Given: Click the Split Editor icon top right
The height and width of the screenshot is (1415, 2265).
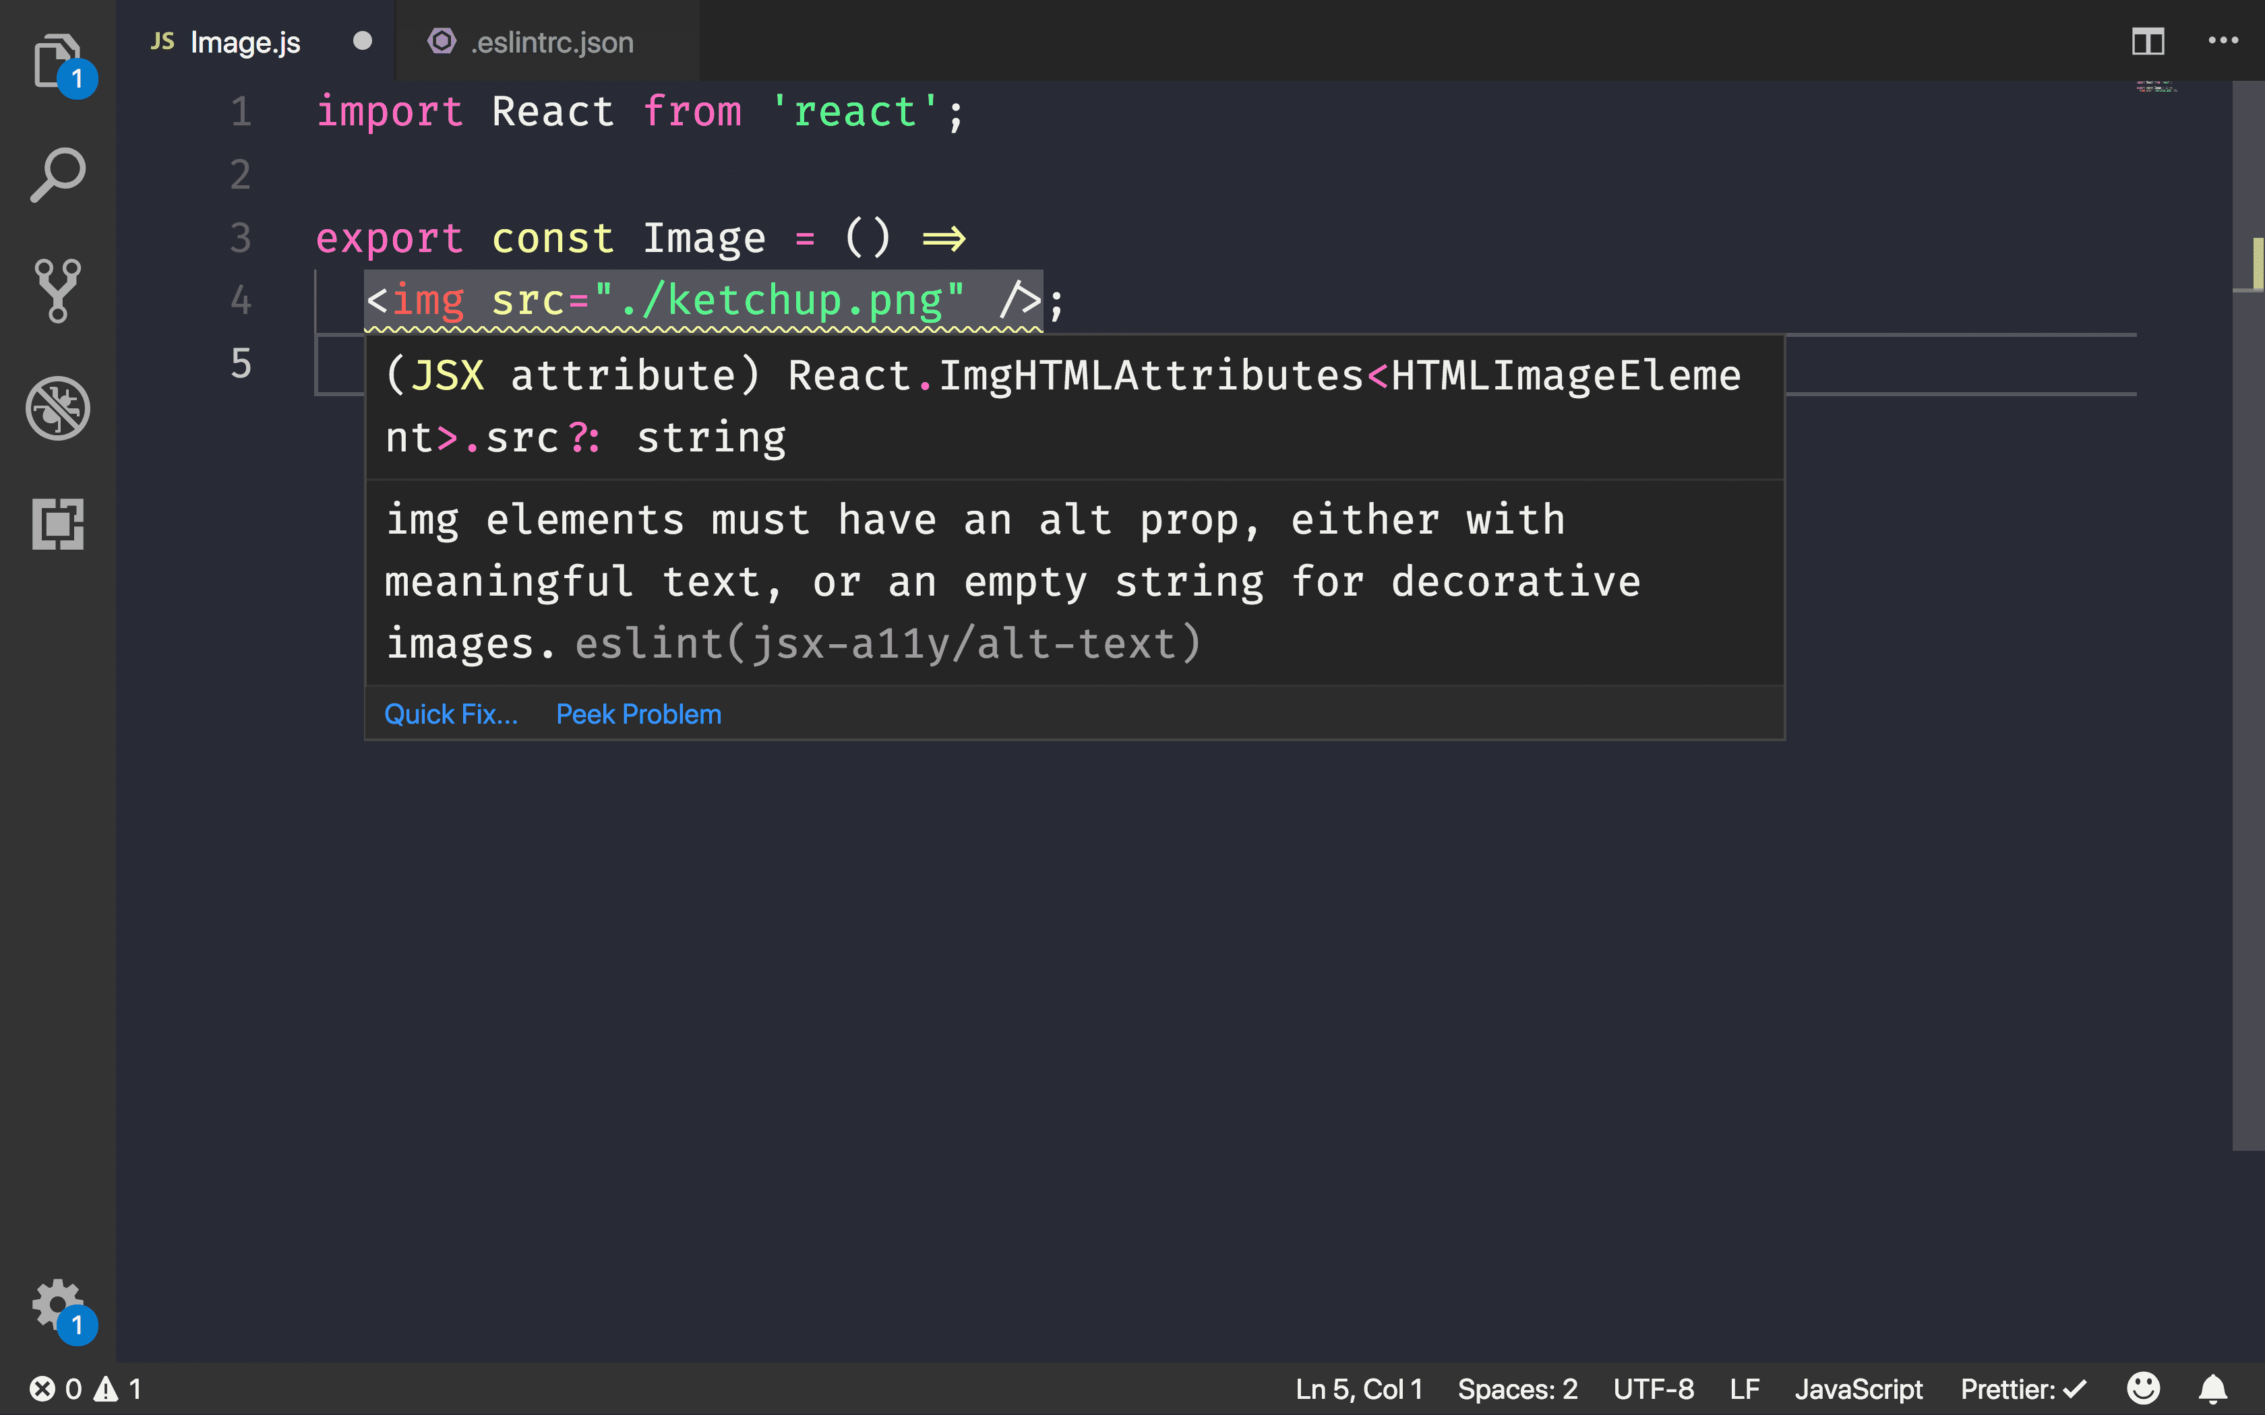Looking at the screenshot, I should tap(2149, 40).
